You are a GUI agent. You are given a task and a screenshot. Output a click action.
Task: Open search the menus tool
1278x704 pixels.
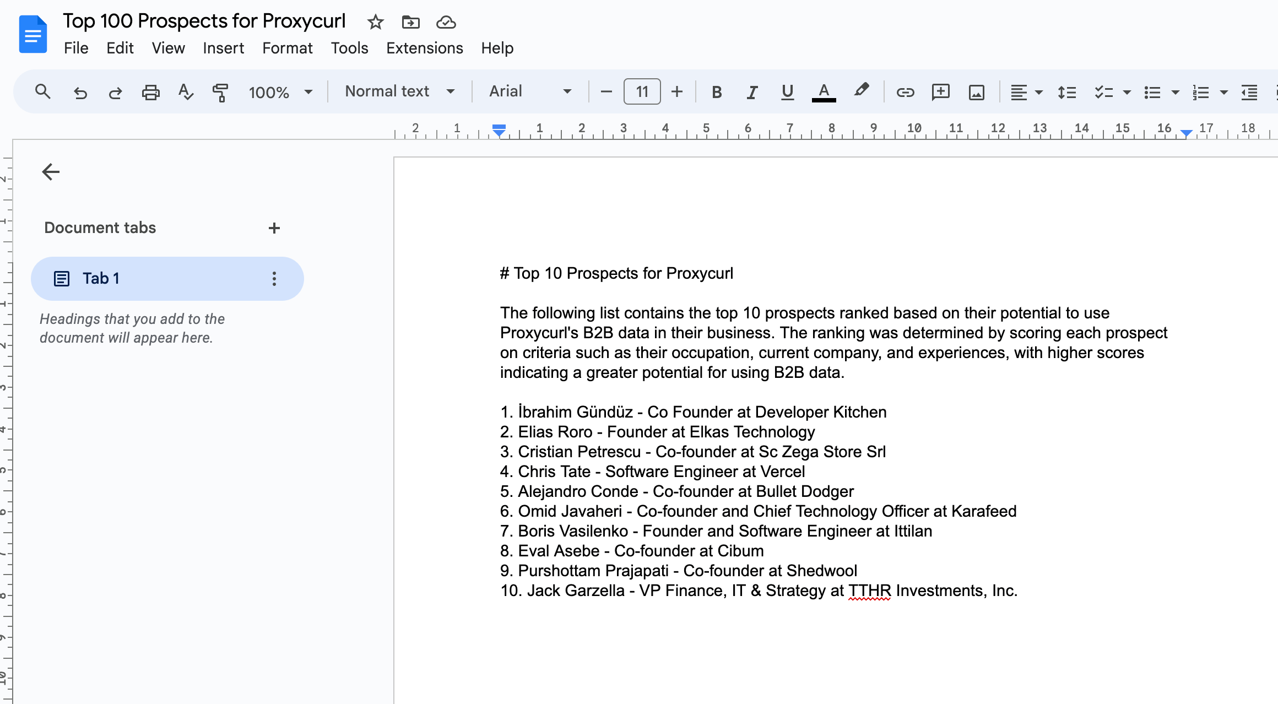coord(43,92)
